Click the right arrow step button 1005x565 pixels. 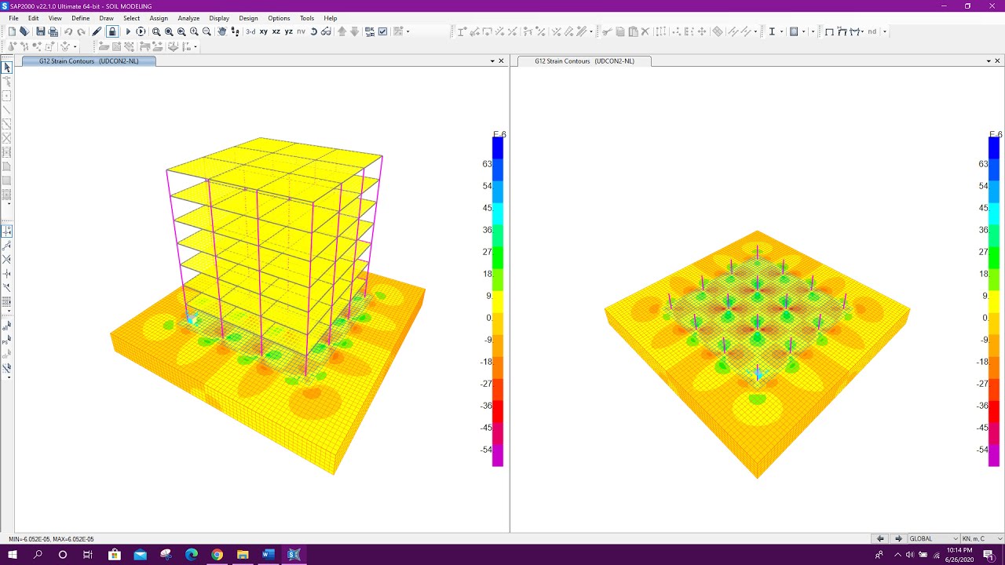click(x=898, y=538)
